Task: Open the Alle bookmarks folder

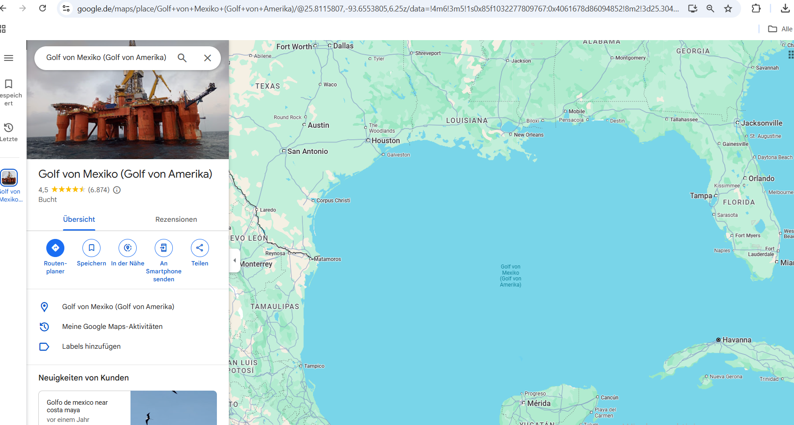Action: (x=780, y=29)
